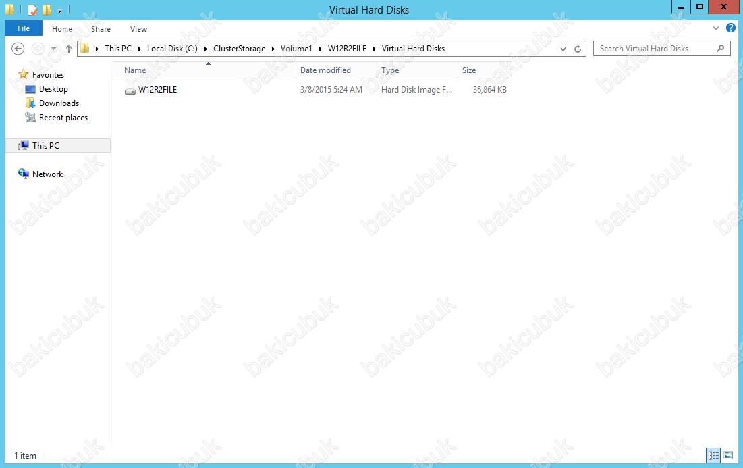Click the folder icon in the address bar
Image resolution: width=743 pixels, height=468 pixels.
[x=85, y=49]
